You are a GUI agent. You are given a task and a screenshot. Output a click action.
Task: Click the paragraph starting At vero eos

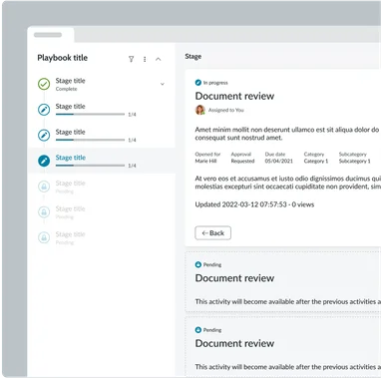[x=287, y=183]
